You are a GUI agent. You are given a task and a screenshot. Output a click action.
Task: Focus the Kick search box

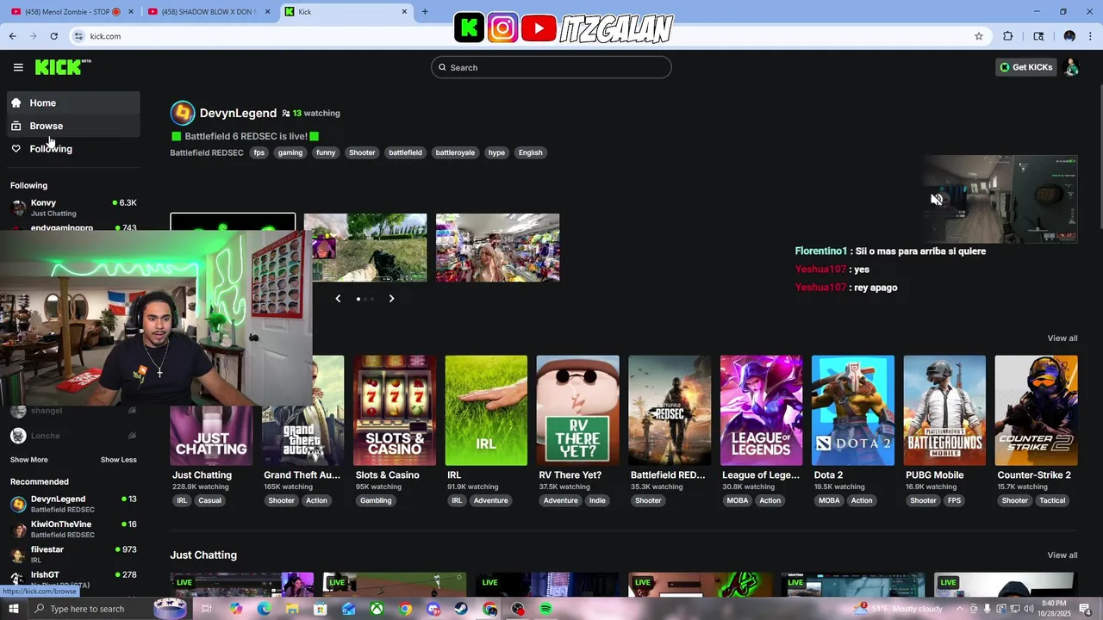click(x=551, y=67)
